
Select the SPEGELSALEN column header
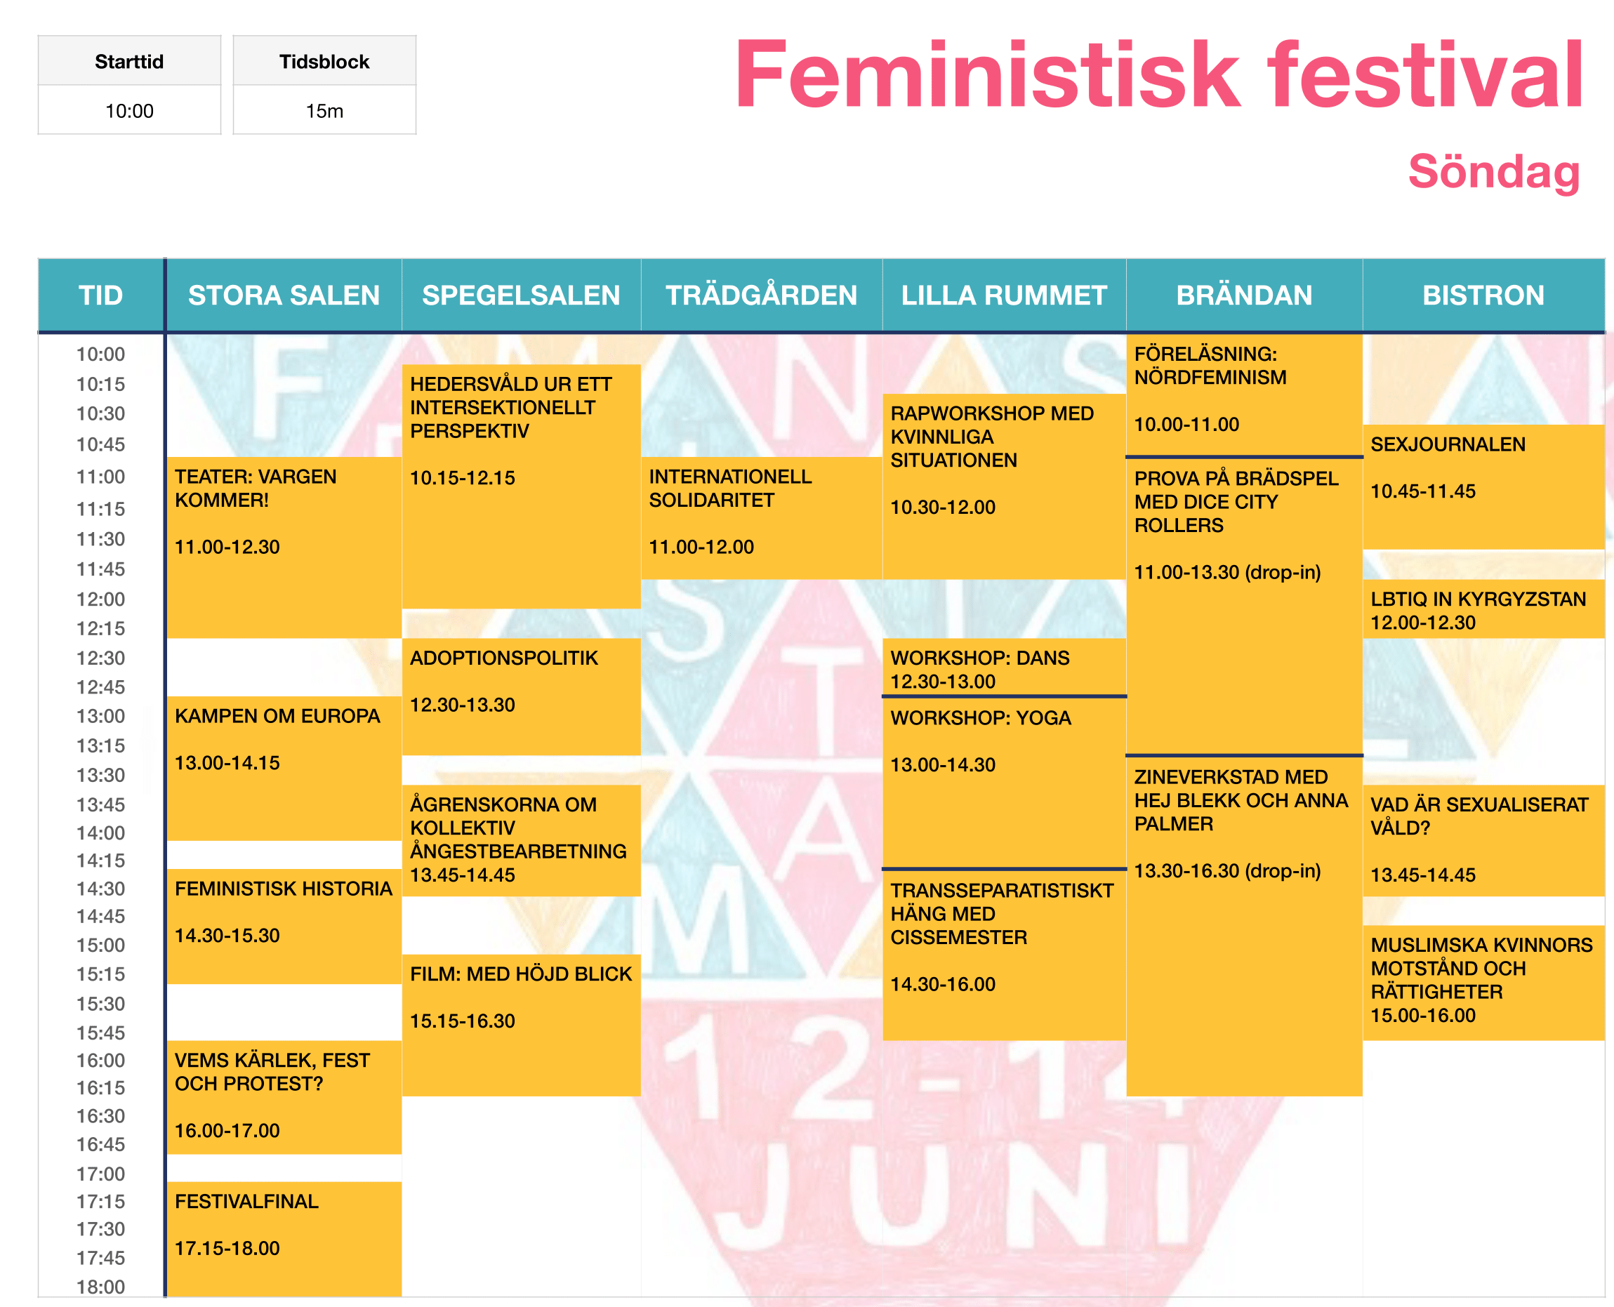521,295
